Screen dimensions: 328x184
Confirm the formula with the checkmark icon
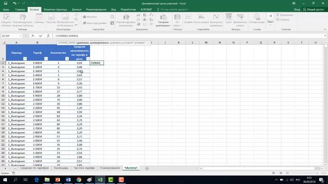pyautogui.click(x=40, y=36)
